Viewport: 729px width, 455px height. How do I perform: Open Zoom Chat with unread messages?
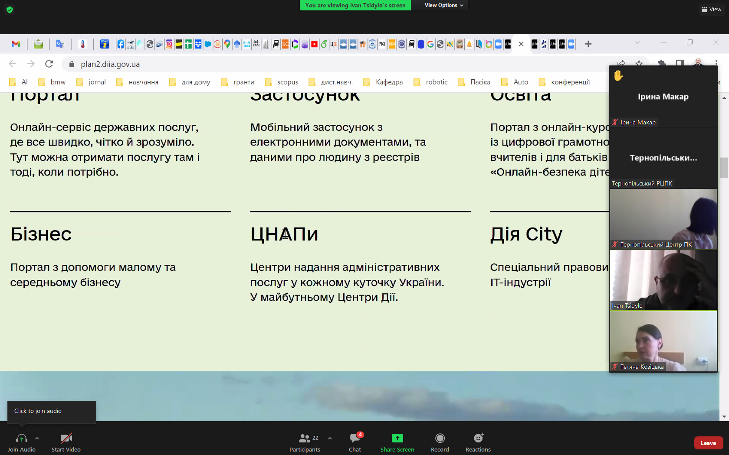pos(355,442)
